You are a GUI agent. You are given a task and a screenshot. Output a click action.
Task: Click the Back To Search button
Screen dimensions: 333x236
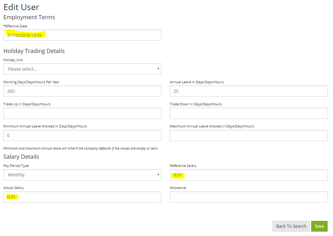pyautogui.click(x=291, y=226)
